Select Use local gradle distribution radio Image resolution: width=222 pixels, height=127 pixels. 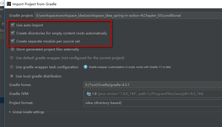pos(12,76)
